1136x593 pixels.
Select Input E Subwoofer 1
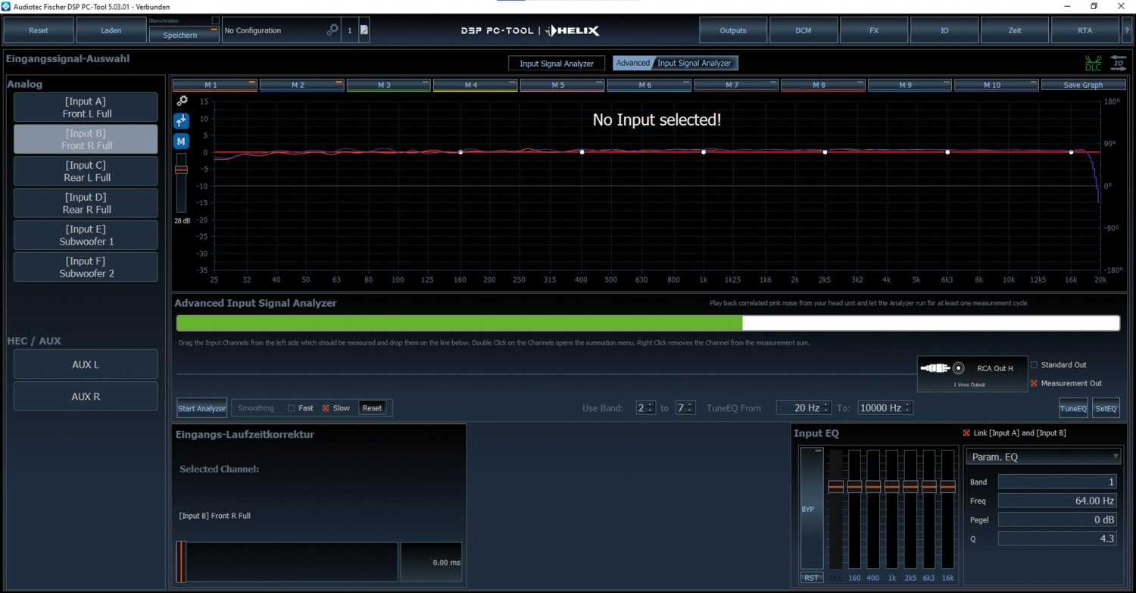coord(86,236)
